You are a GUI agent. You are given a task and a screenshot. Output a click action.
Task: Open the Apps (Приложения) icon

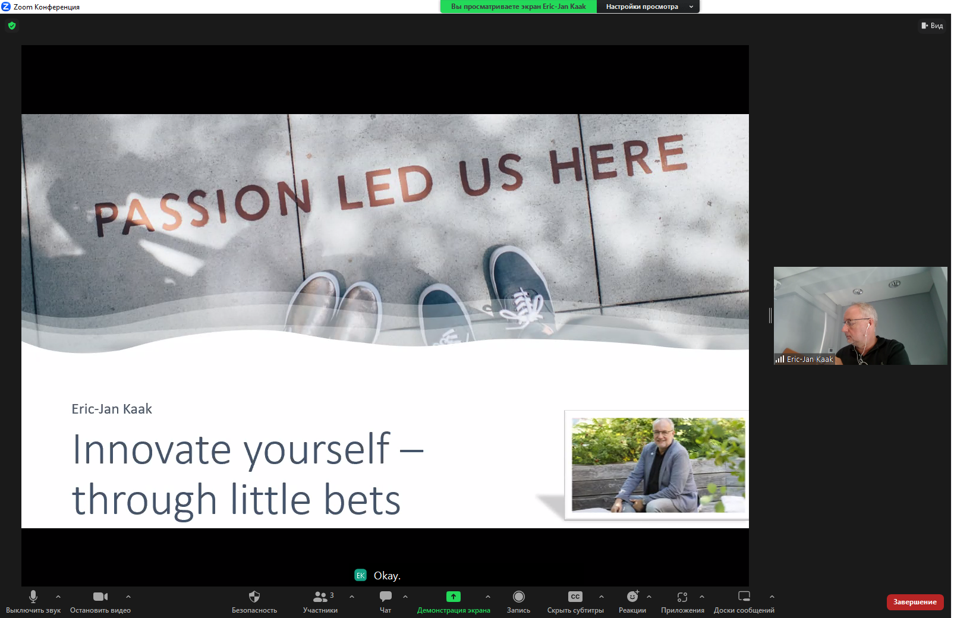(682, 597)
